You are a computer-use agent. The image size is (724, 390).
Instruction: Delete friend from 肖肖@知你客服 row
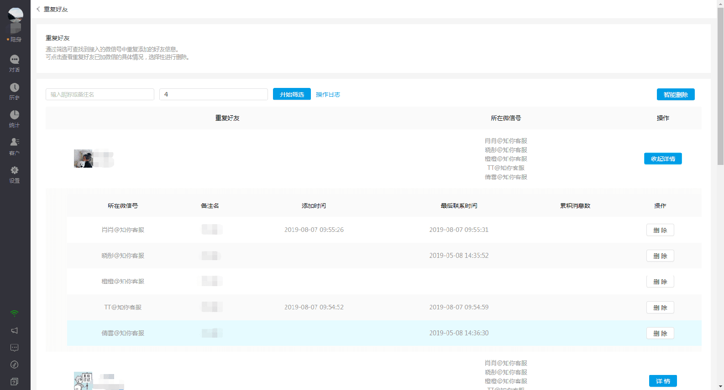[660, 230]
